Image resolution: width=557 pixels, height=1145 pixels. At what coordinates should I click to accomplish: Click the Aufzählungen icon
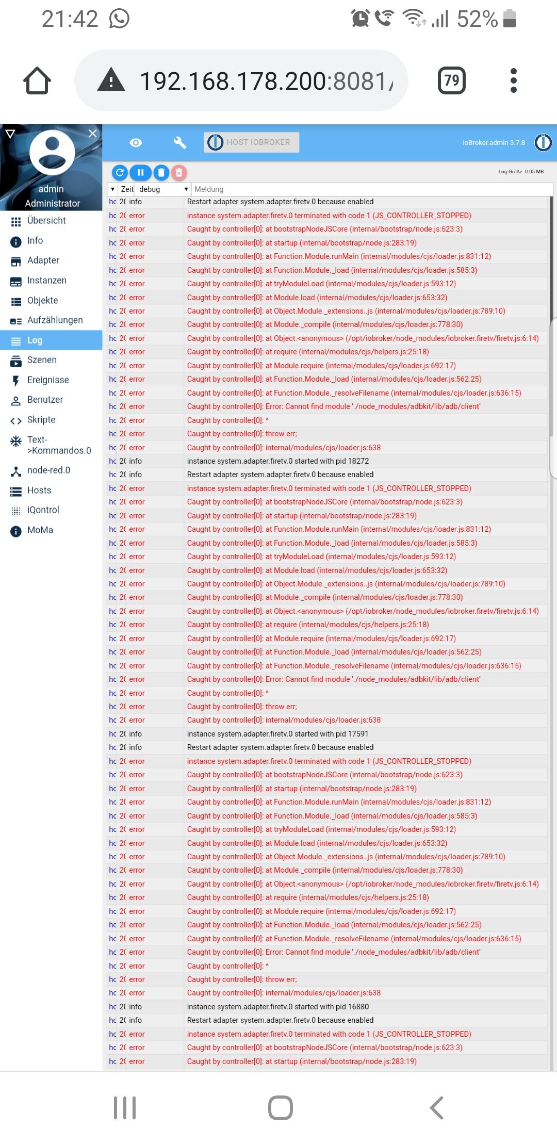point(16,321)
